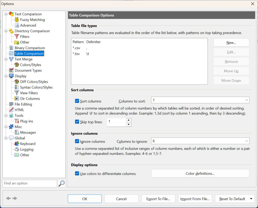Viewport: 258px width, 208px height.
Task: Collapse the Tools tree node
Action: [x=6, y=116]
